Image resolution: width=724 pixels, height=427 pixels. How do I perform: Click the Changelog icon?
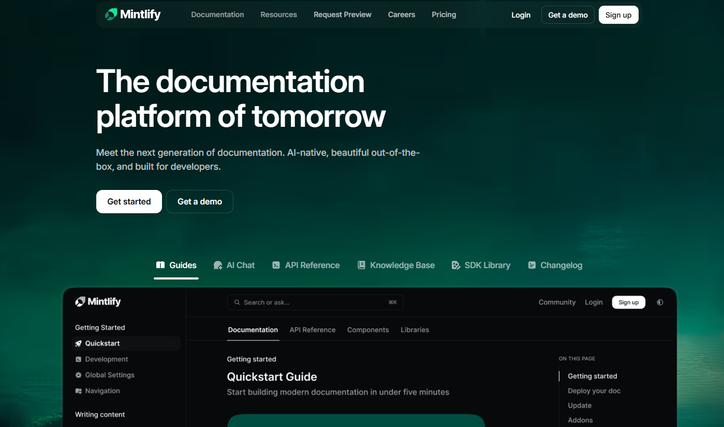coord(531,265)
